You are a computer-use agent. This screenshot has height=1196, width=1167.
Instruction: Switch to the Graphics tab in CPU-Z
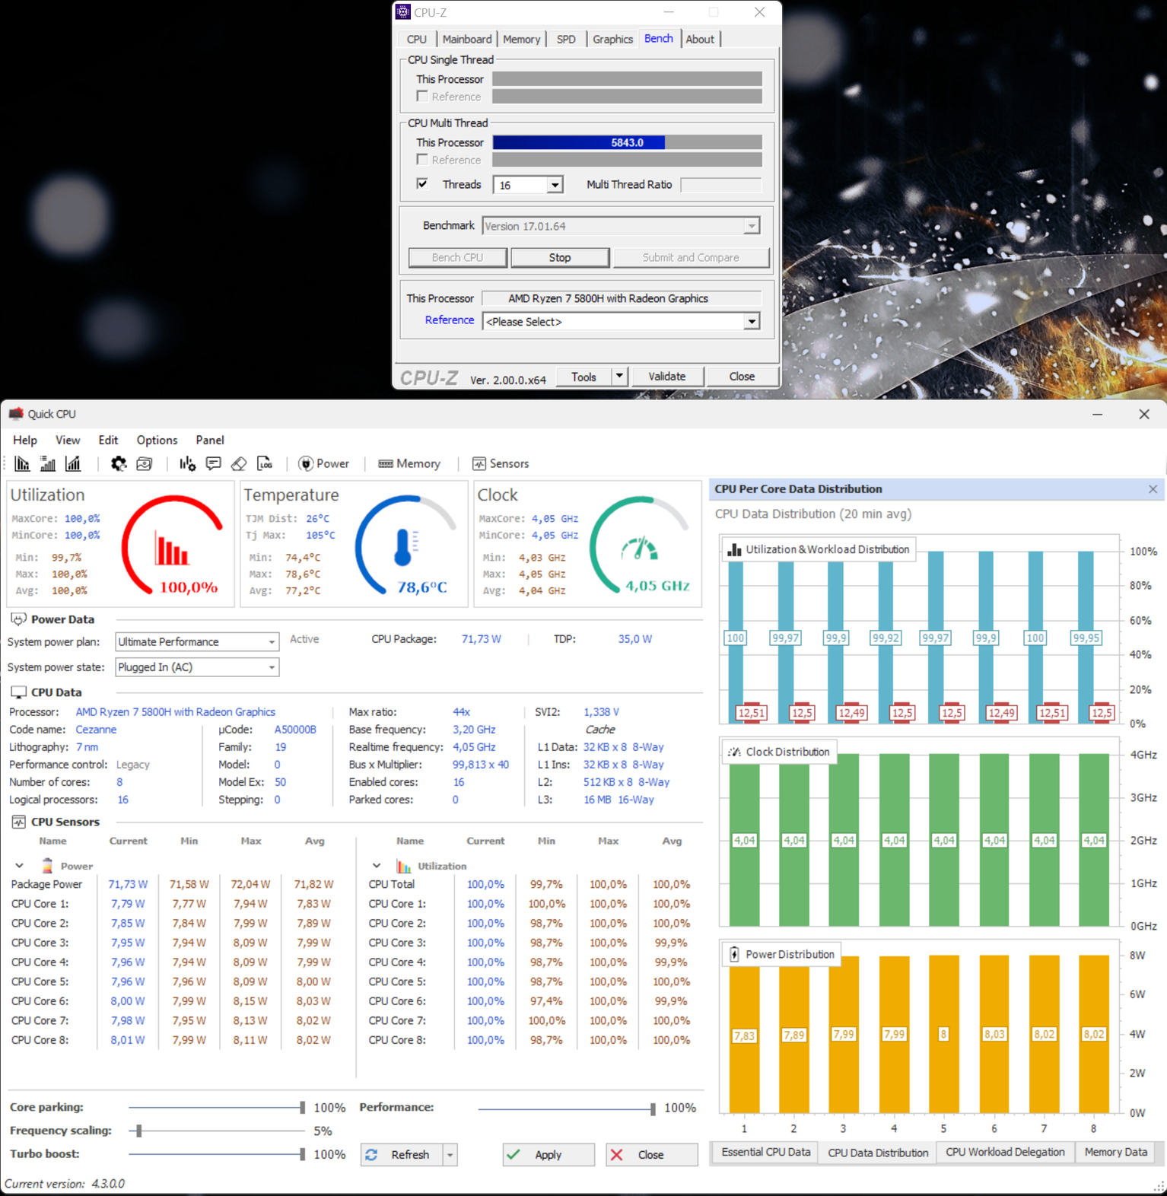click(612, 39)
